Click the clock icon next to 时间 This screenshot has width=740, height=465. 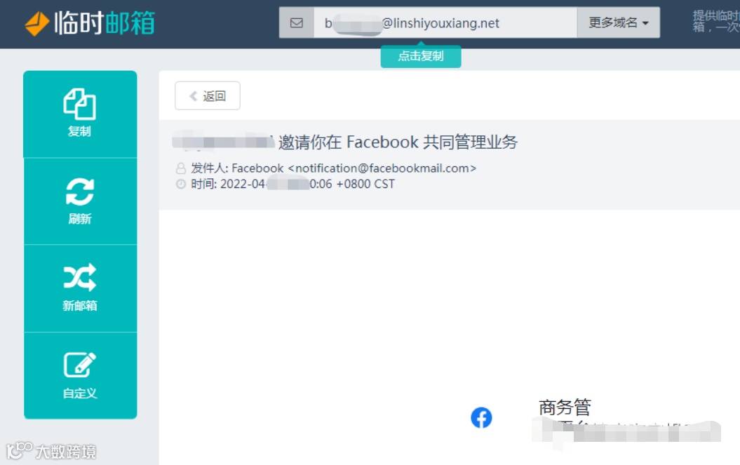pos(181,184)
